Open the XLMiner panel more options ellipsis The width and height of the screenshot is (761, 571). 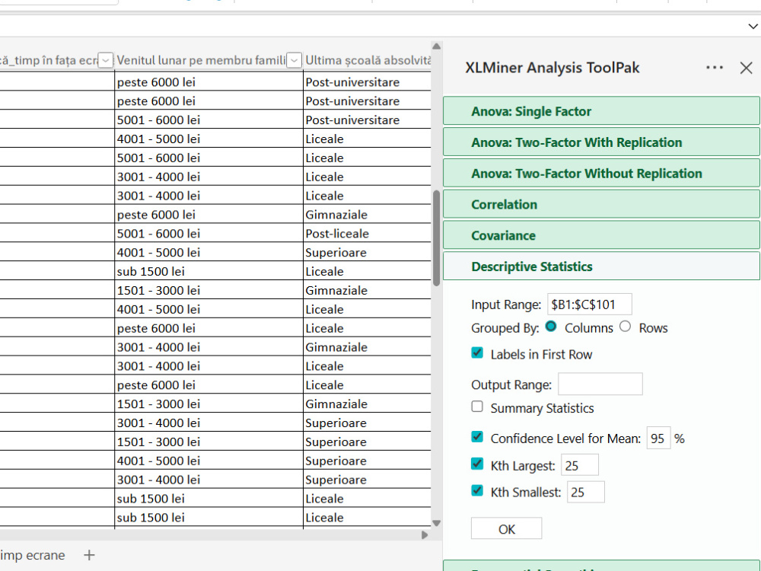(715, 68)
